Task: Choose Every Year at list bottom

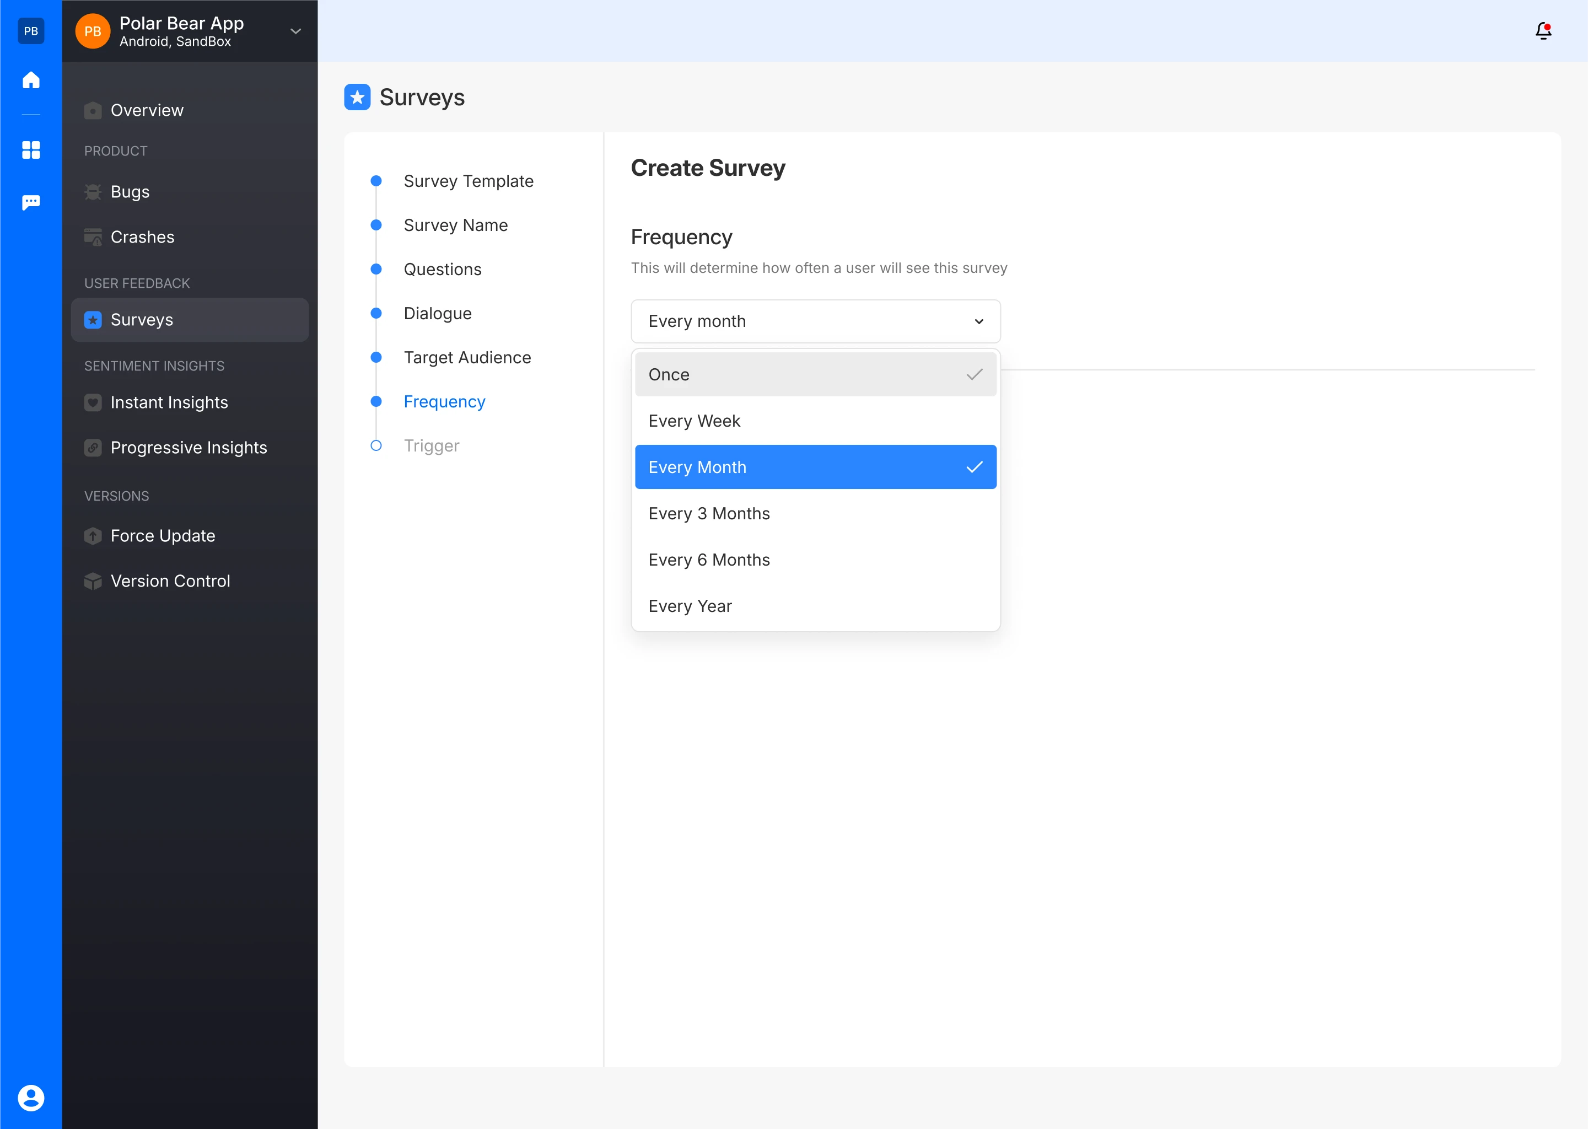Action: (x=815, y=606)
